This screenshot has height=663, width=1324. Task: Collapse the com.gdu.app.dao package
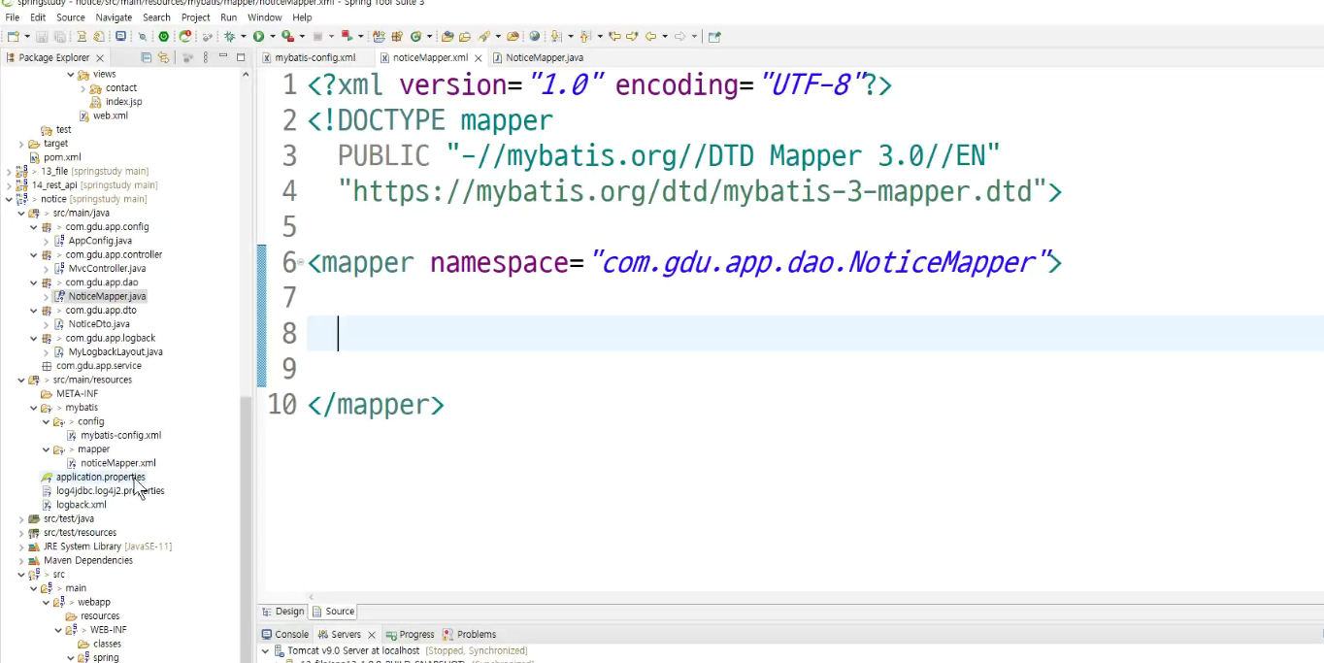coord(33,282)
